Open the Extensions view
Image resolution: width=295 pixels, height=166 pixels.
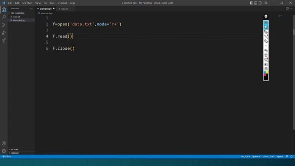point(4,41)
